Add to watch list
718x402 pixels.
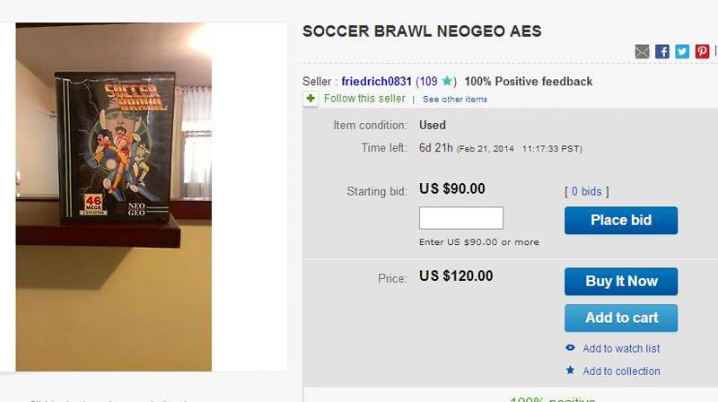(621, 348)
